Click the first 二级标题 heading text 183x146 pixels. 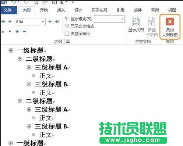[x=39, y=59]
